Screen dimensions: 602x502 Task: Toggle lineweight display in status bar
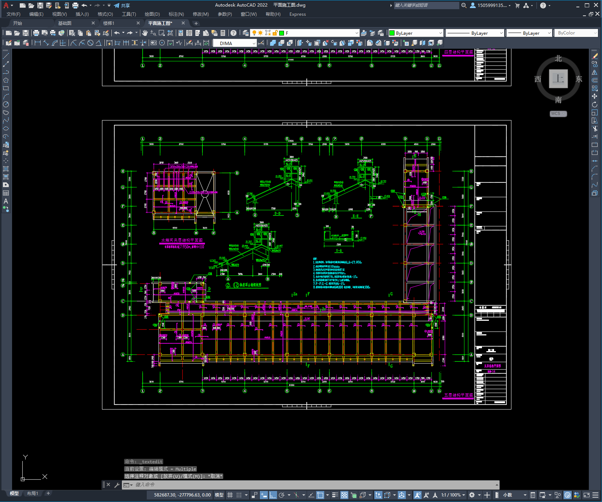[335, 495]
